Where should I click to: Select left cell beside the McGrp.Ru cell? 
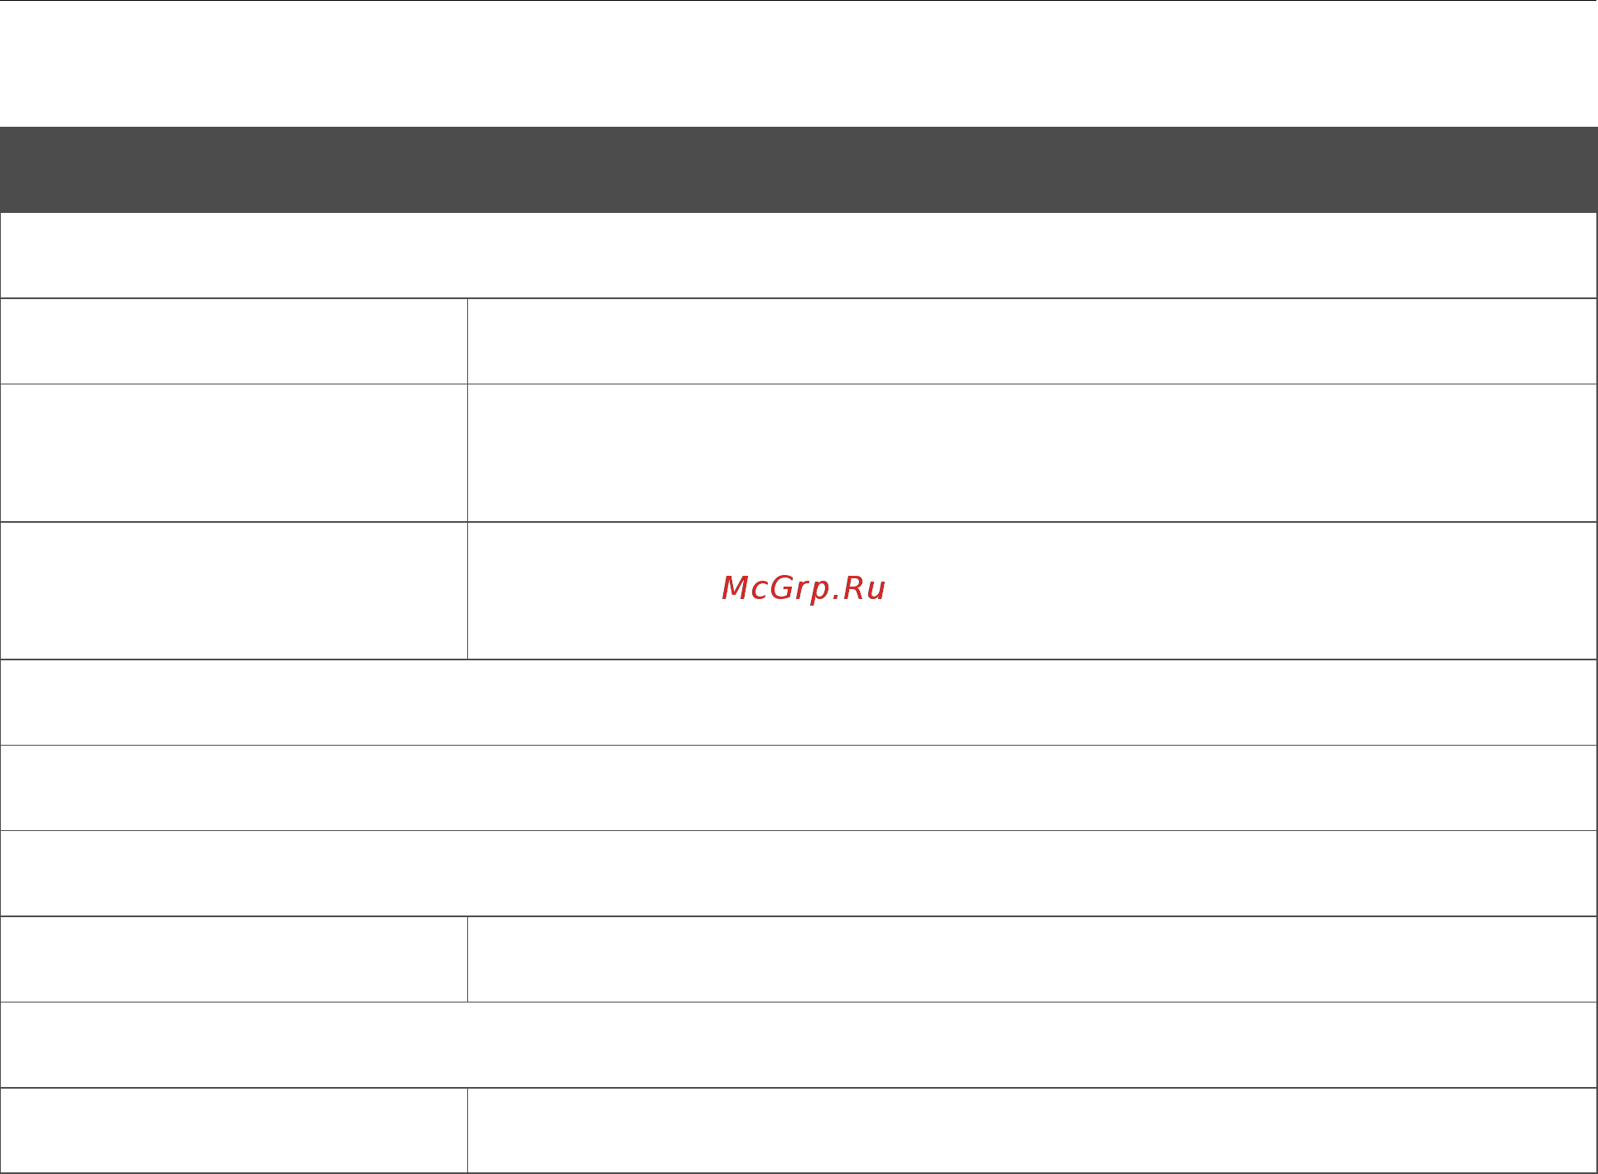tap(234, 591)
